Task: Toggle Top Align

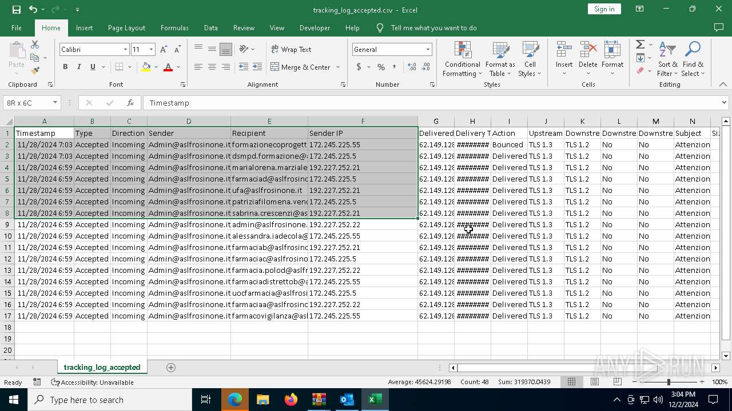Action: pyautogui.click(x=198, y=50)
